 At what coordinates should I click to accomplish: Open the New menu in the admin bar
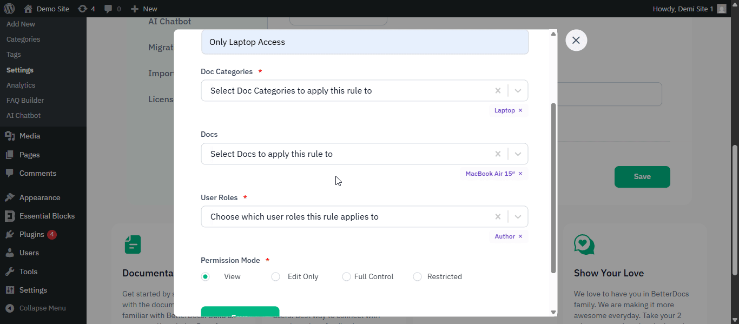pyautogui.click(x=143, y=8)
